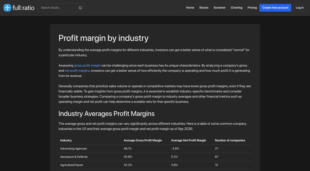Follow the net profit margins link
Image resolution: width=310 pixels, height=171 pixels.
(77, 71)
